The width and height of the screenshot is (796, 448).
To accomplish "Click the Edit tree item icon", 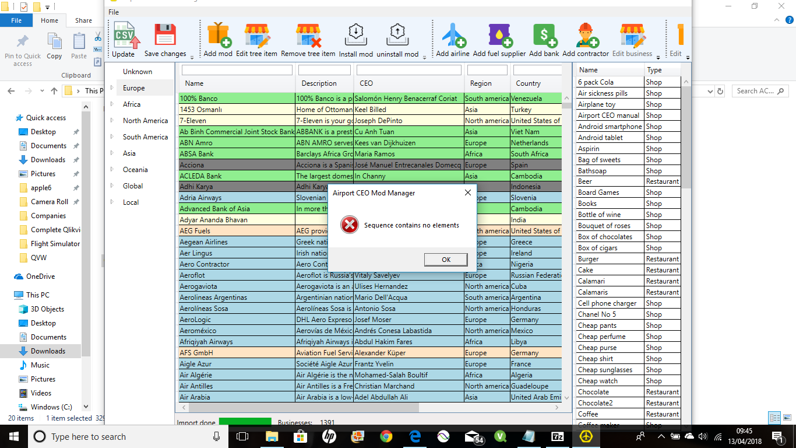I will coord(256,35).
